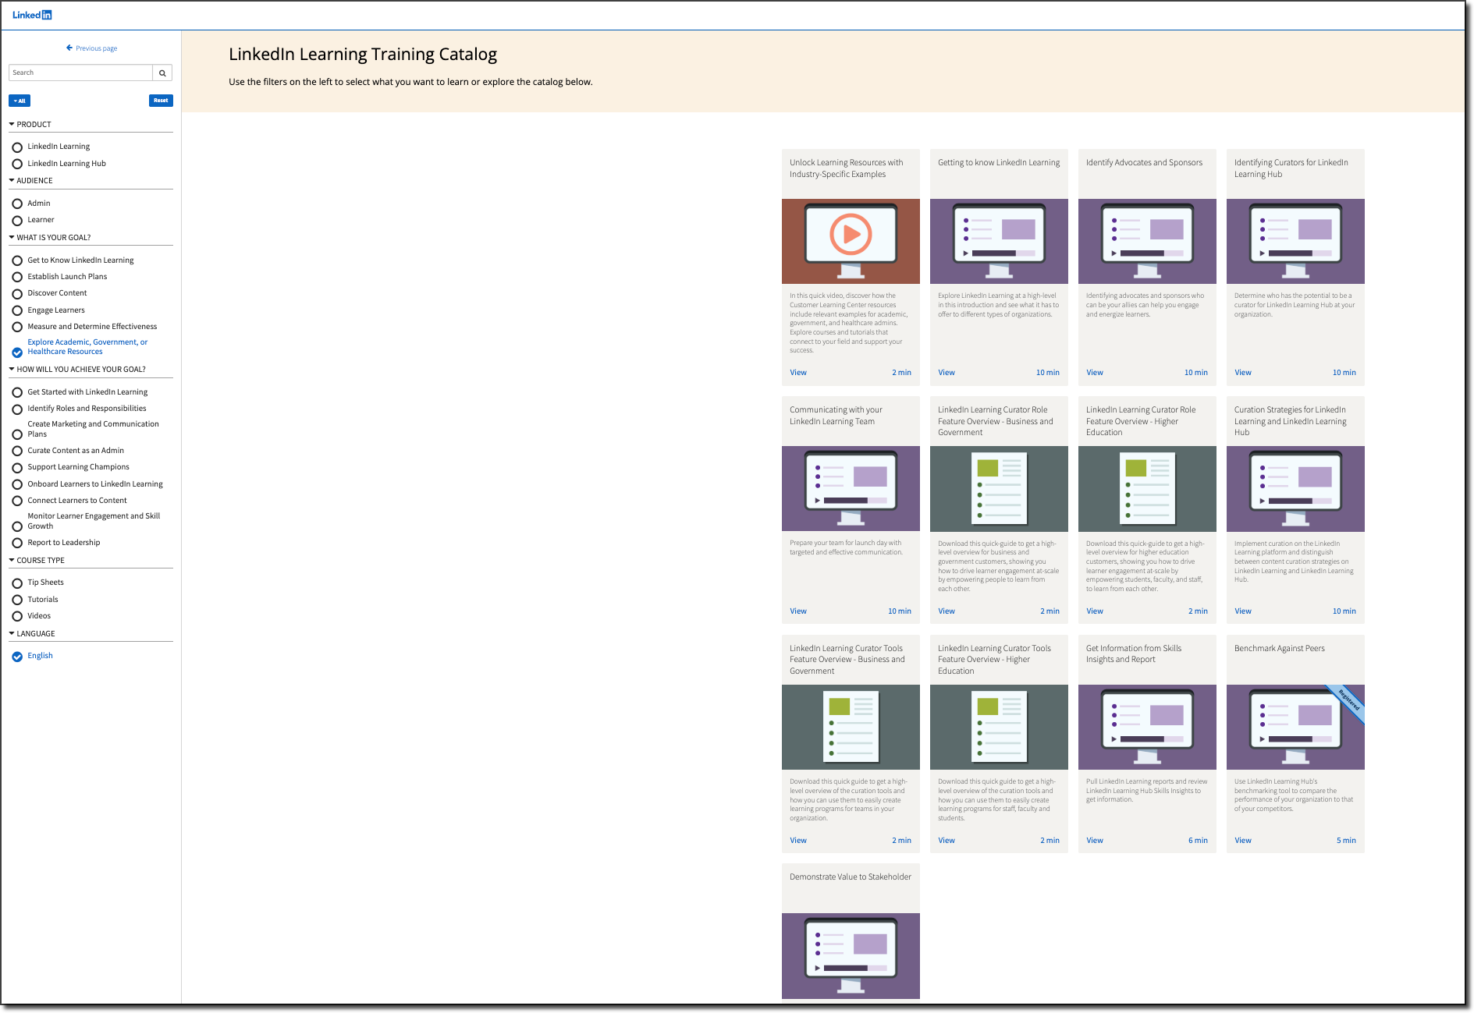Open the Getting to know LinkedIn Learning thumbnail
The image size is (1474, 1013).
pos(999,241)
